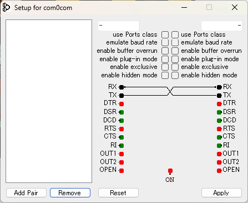Click the left red OUT1 pin

coord(122,154)
